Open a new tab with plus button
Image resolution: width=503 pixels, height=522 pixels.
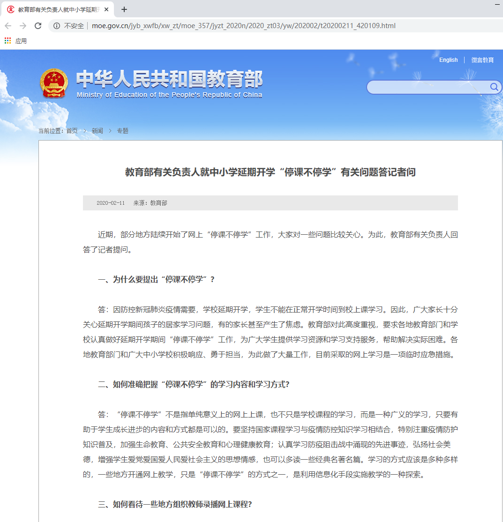[x=124, y=9]
